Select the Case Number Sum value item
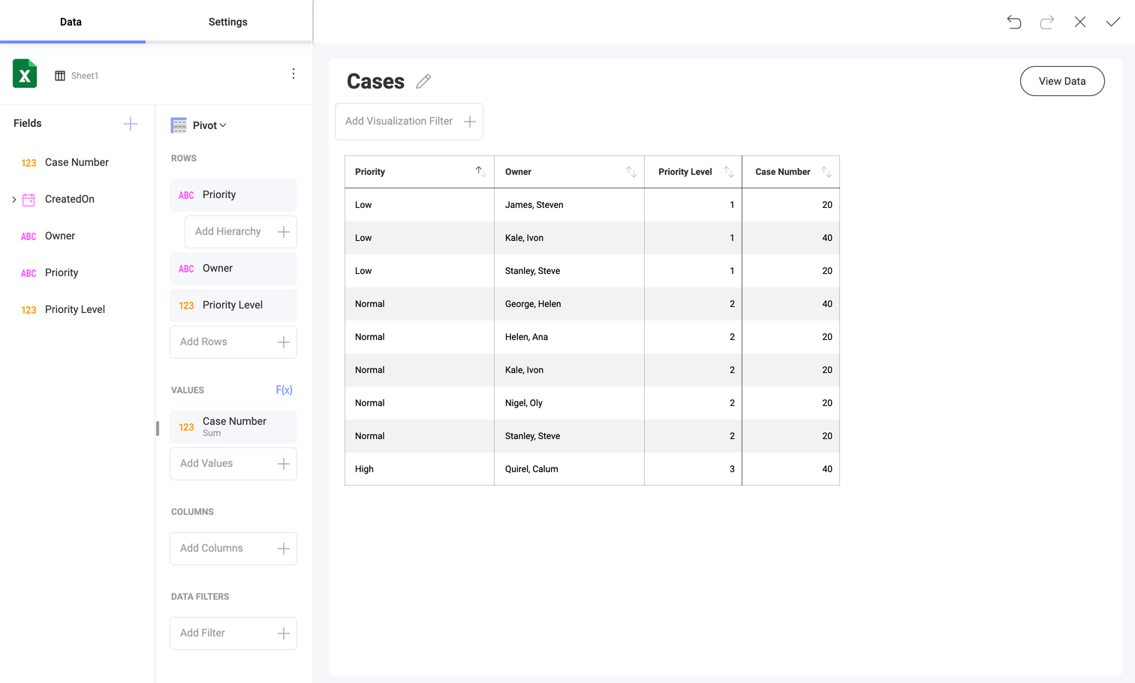This screenshot has width=1135, height=683. pos(233,426)
